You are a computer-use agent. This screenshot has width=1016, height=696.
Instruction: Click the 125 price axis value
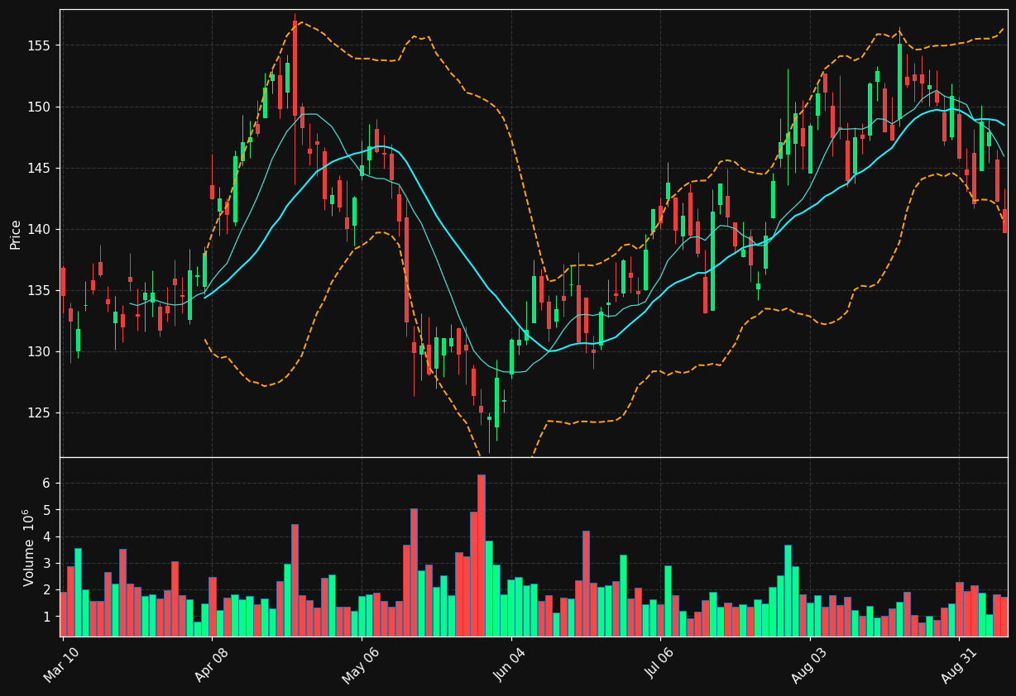[x=41, y=412]
